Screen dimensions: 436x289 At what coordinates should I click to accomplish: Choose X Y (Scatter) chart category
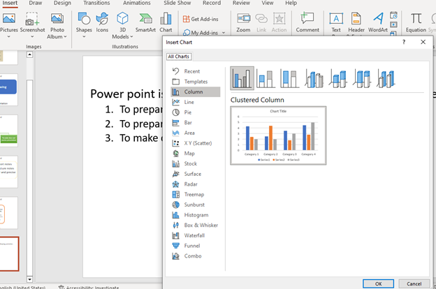tap(195, 143)
